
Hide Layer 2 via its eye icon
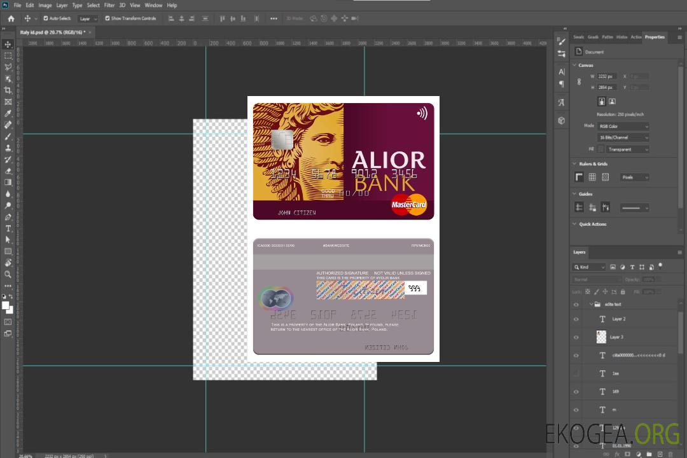point(576,319)
